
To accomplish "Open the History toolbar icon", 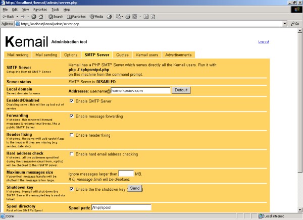I will [109, 17].
